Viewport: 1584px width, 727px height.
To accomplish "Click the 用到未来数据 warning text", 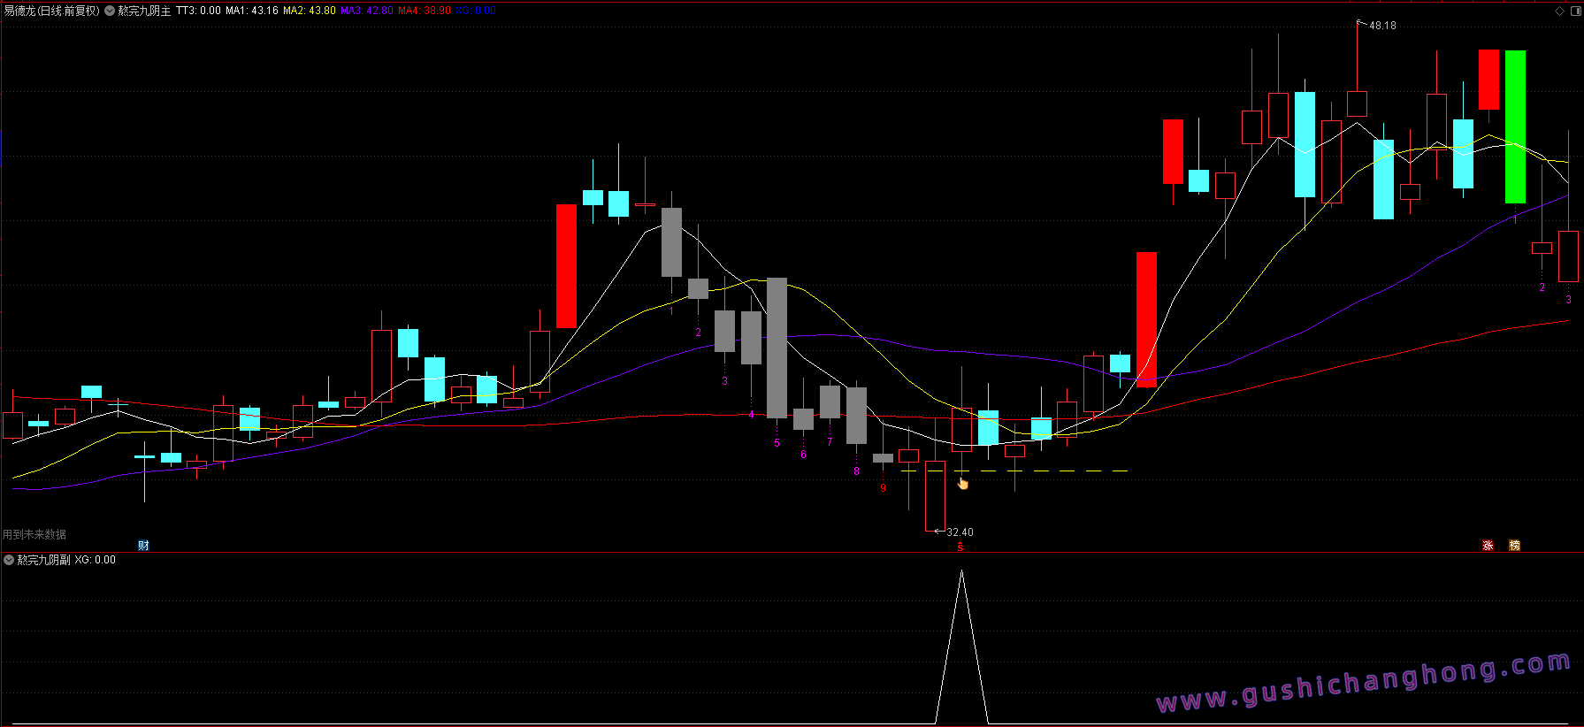I will (34, 534).
